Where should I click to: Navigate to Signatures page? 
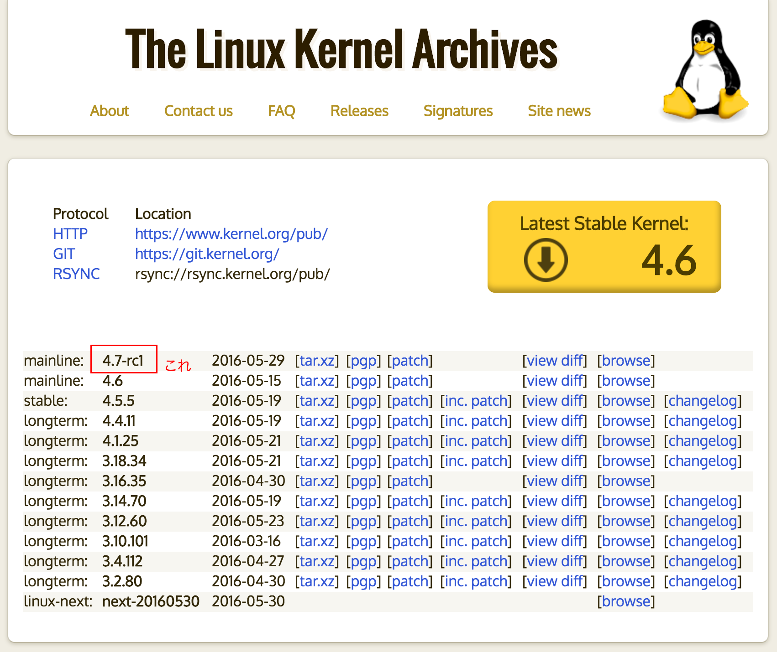tap(458, 111)
